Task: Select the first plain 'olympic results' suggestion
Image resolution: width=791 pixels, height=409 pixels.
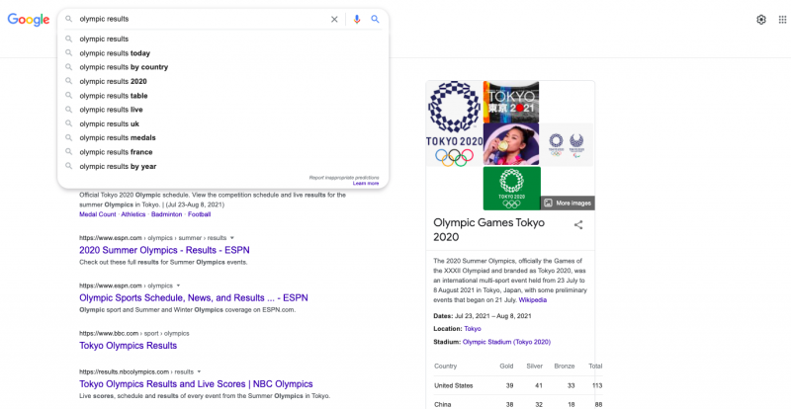Action: point(223,39)
